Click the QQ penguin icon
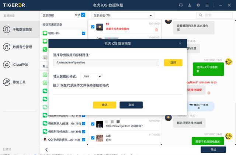Viewport: 236px width, 155px height. pos(45,139)
